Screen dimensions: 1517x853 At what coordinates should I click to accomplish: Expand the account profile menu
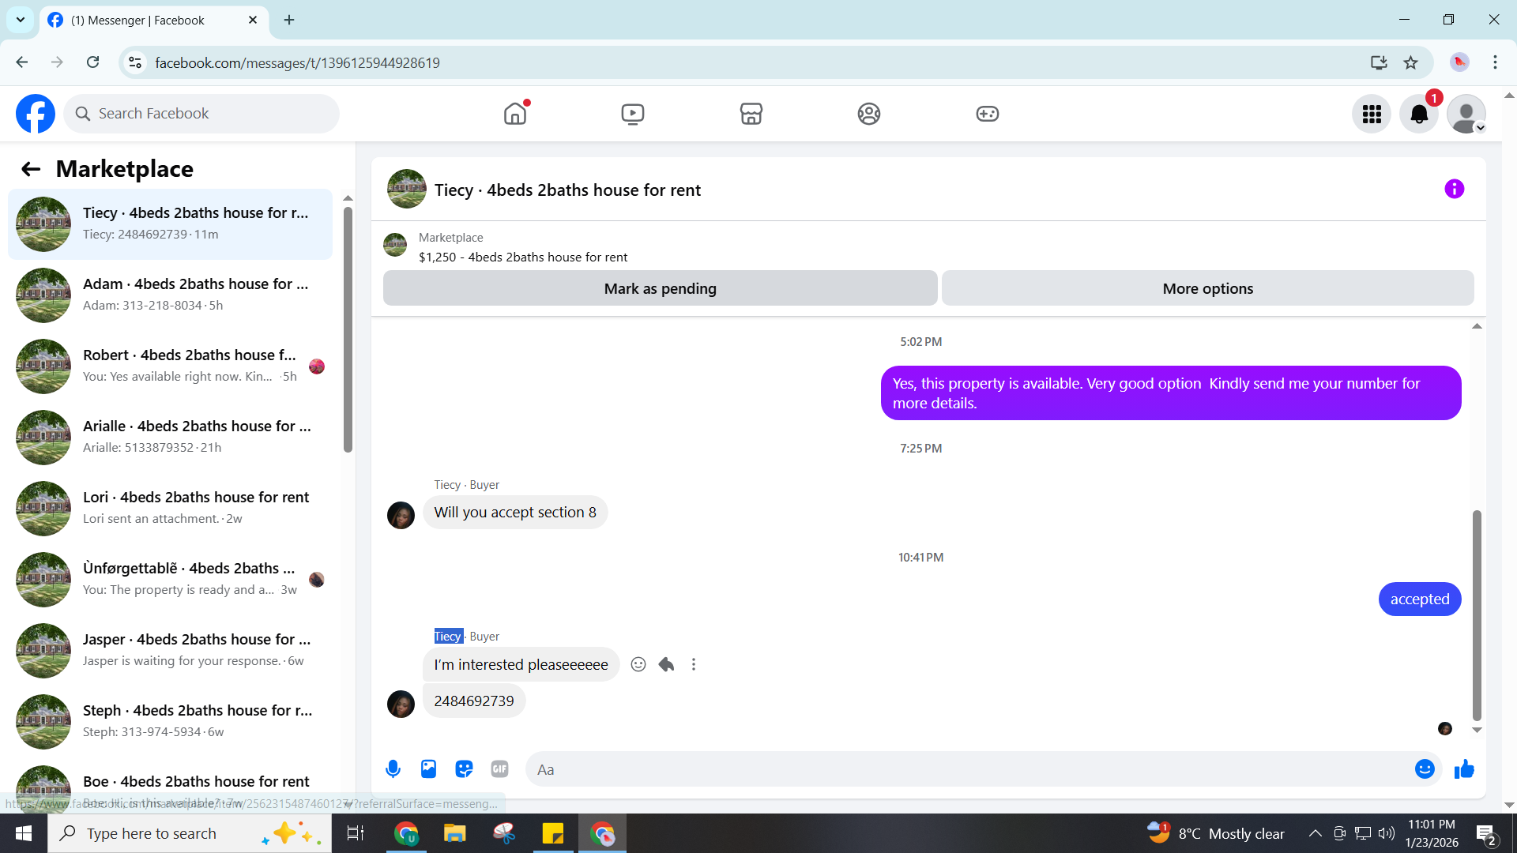click(1466, 115)
